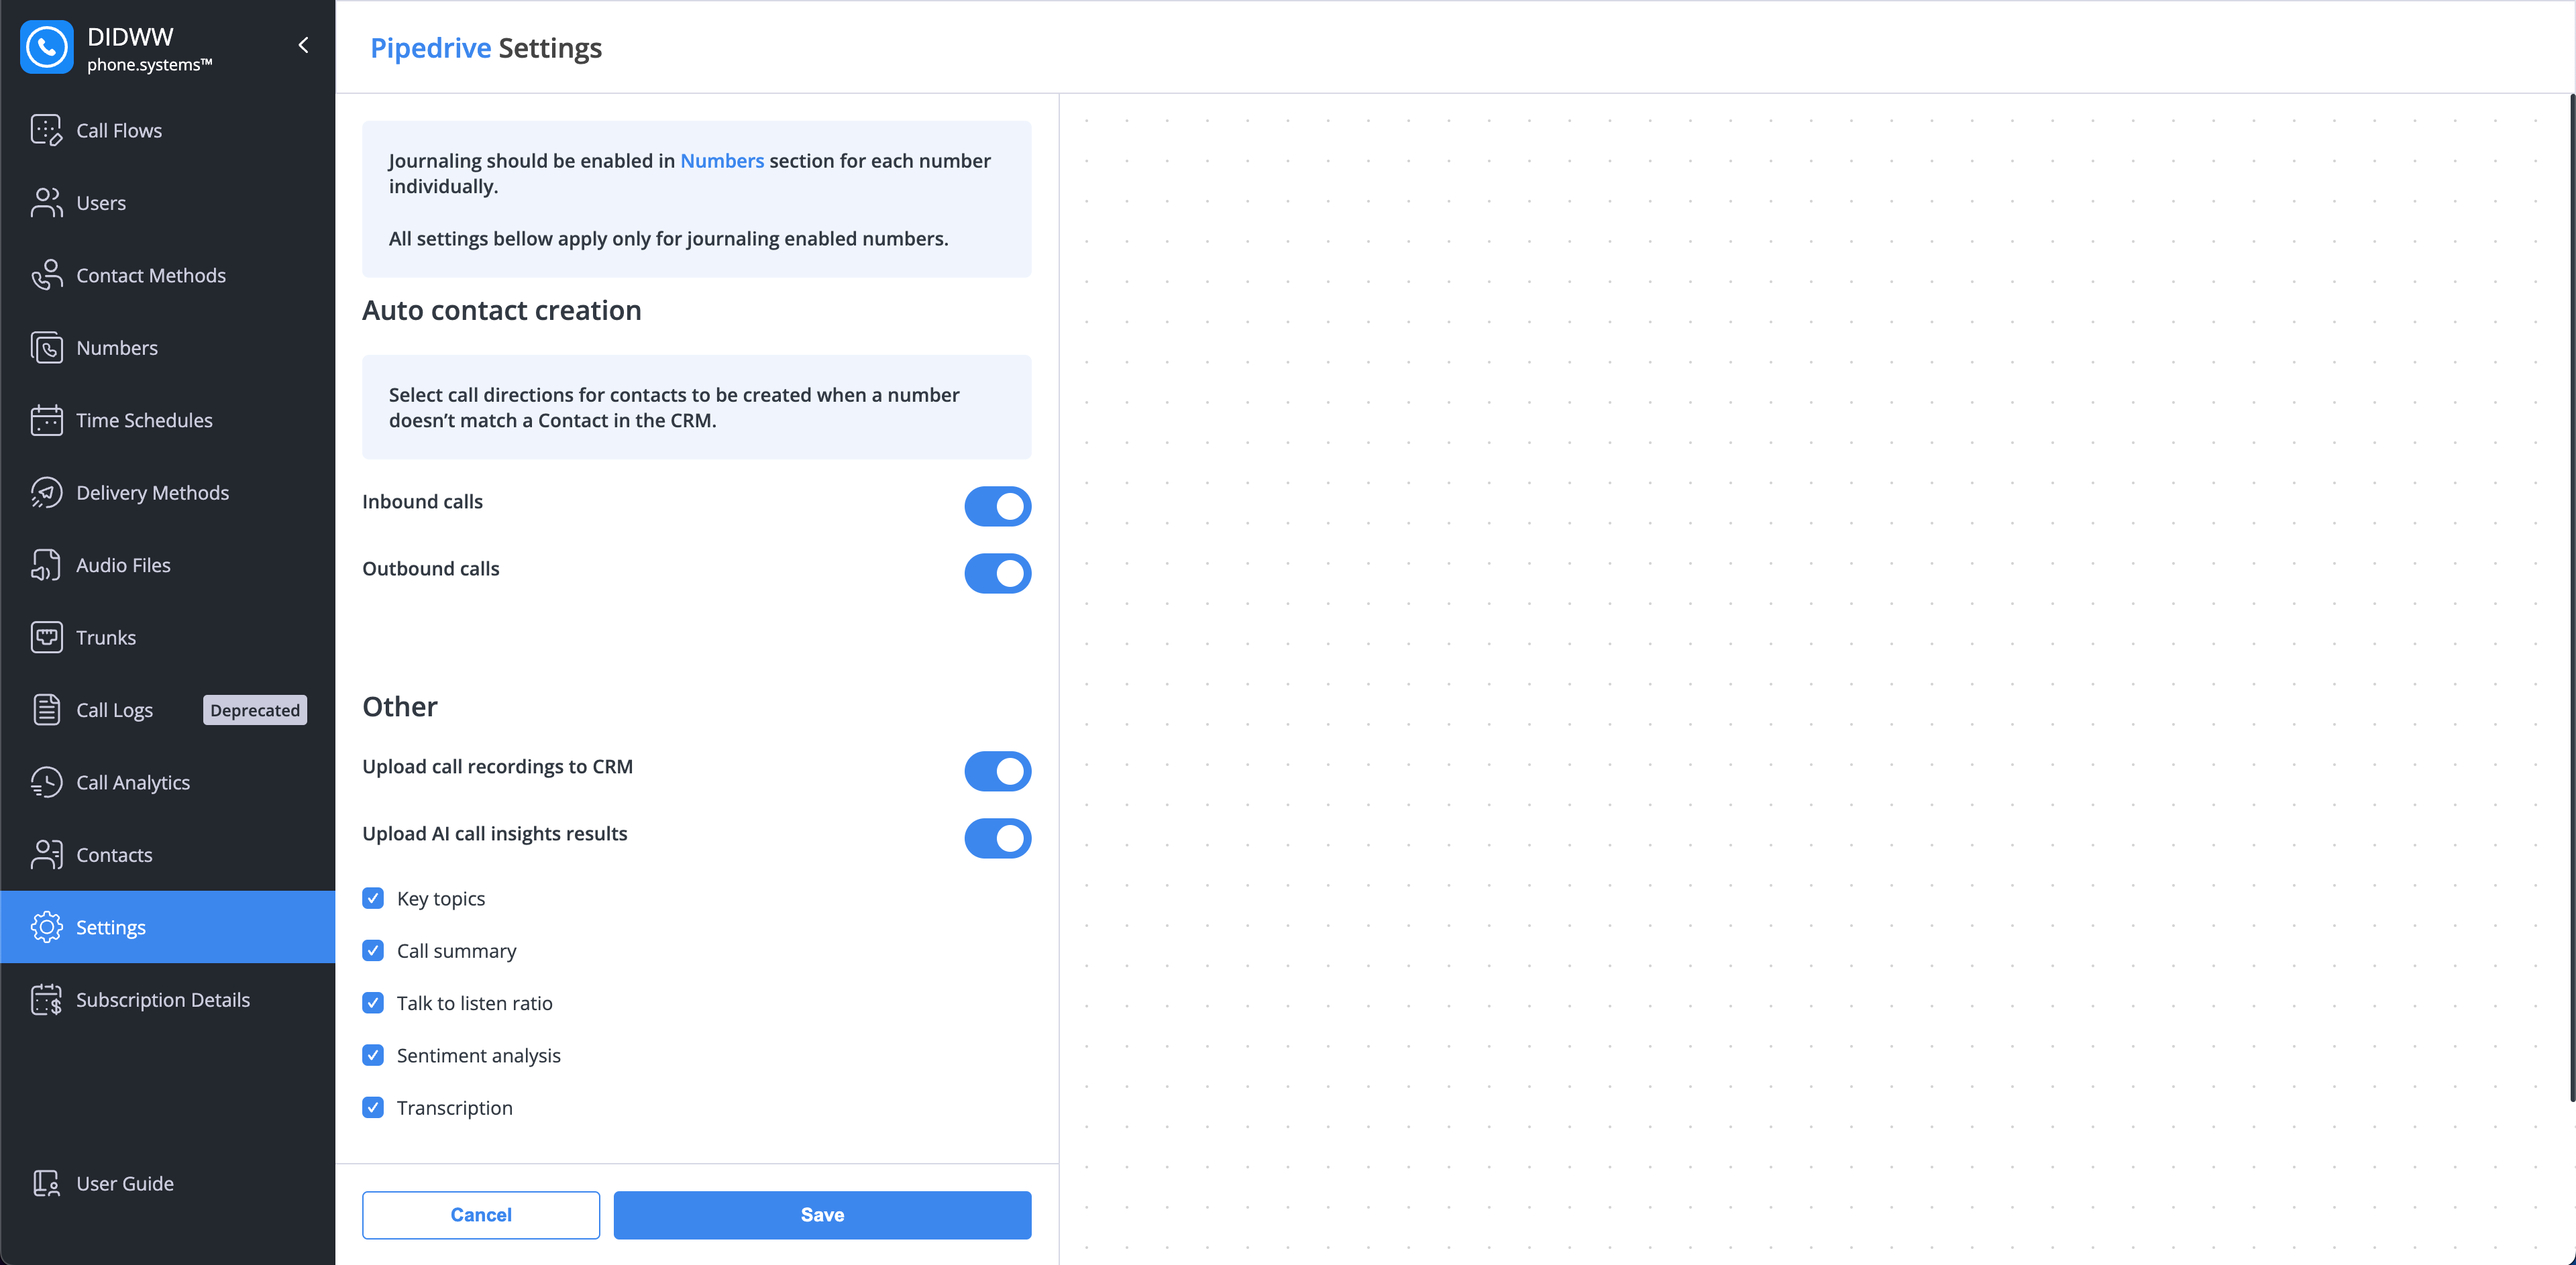Toggle Outbound calls switch
The image size is (2576, 1265).
[997, 573]
